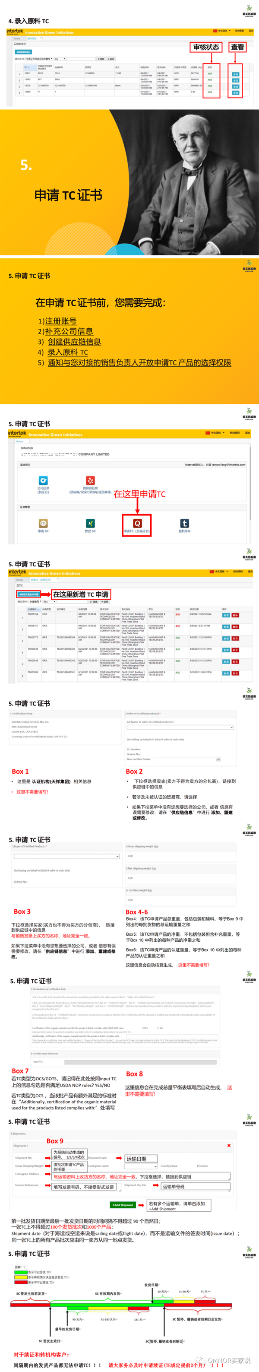Click the Gross shipping weight (kg) field
The height and width of the screenshot is (1372, 259).
pyautogui.click(x=180, y=857)
